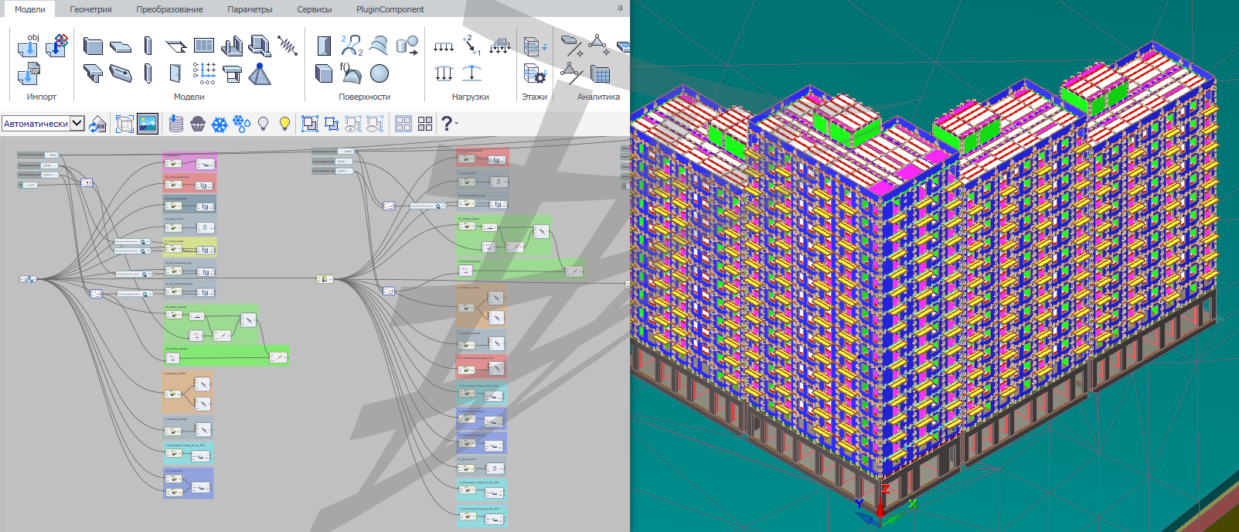Image resolution: width=1239 pixels, height=532 pixels.
Task: Select the box solid surface tool
Action: coord(324,73)
